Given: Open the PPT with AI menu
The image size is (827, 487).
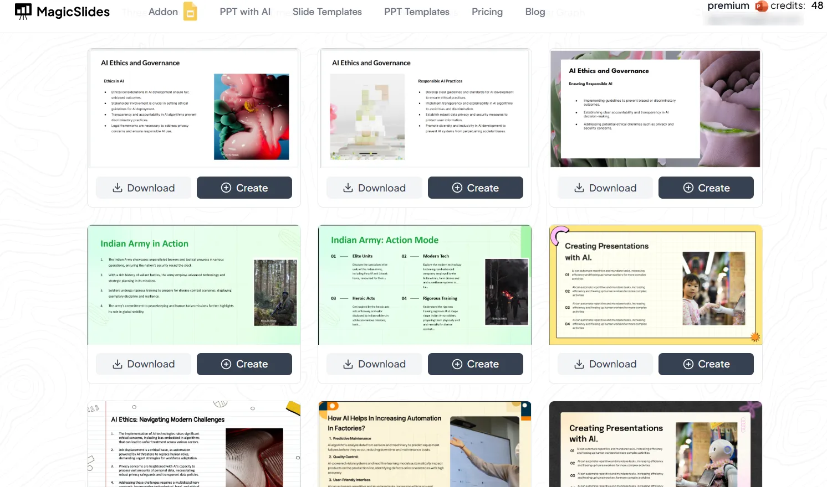Looking at the screenshot, I should [x=245, y=12].
